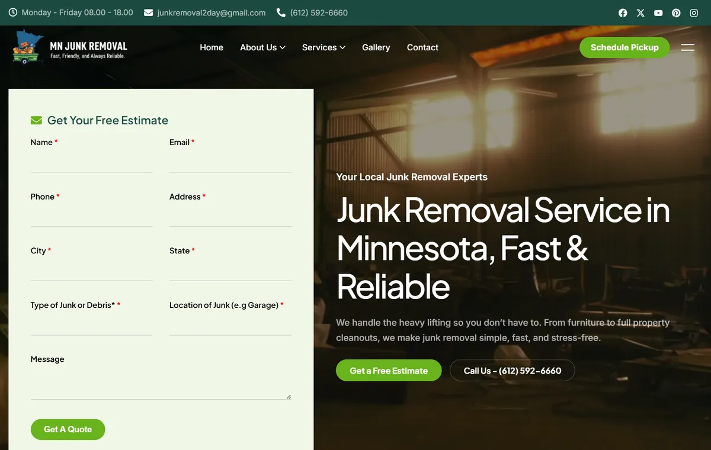Click the We handle the heavy lifting paragraph

pos(503,330)
